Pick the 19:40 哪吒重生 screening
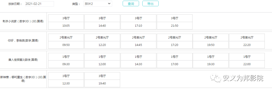 102,80
